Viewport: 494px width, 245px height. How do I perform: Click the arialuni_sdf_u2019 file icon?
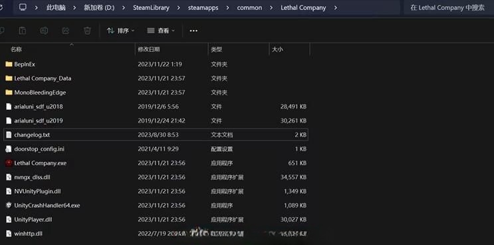tap(9, 121)
